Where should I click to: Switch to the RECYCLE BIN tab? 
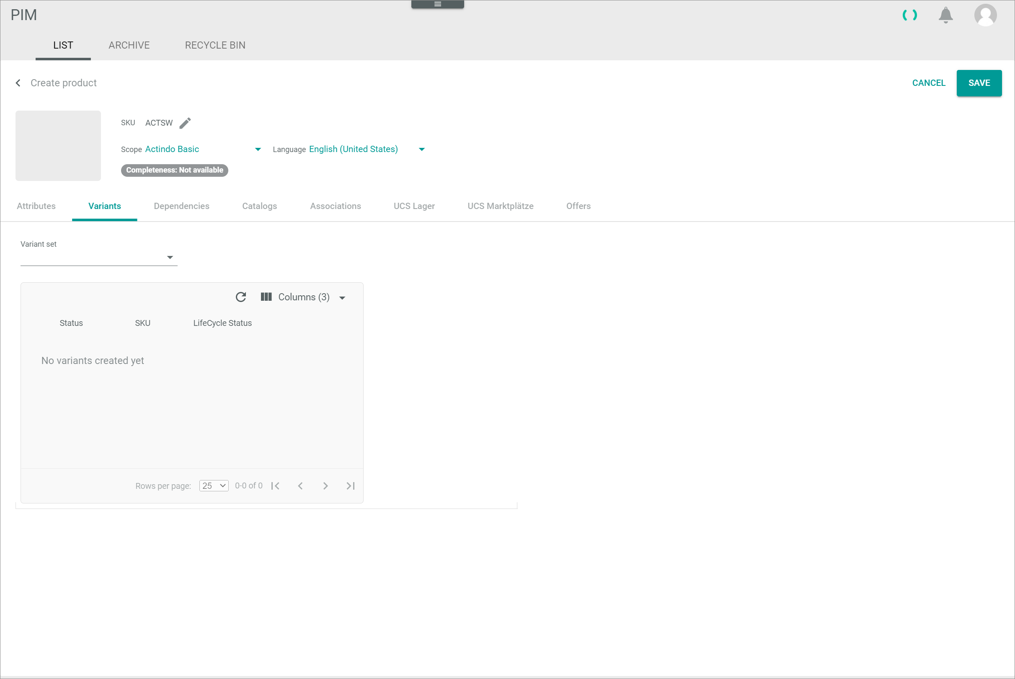[215, 45]
